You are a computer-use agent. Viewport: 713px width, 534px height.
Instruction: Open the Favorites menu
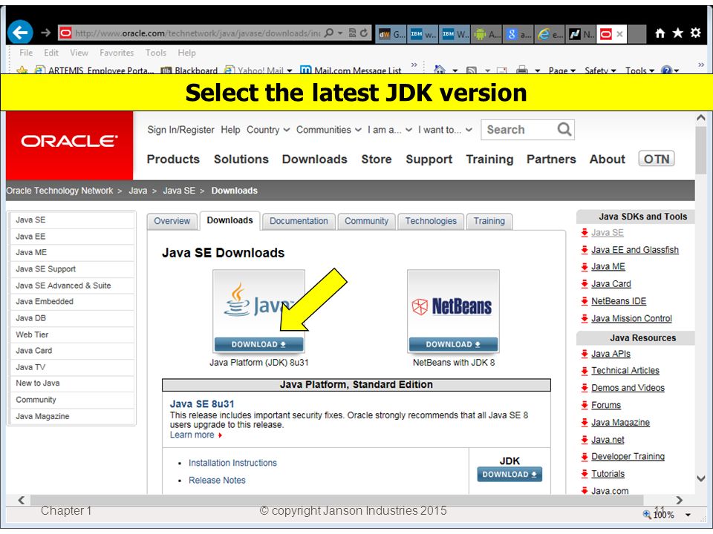[x=117, y=53]
